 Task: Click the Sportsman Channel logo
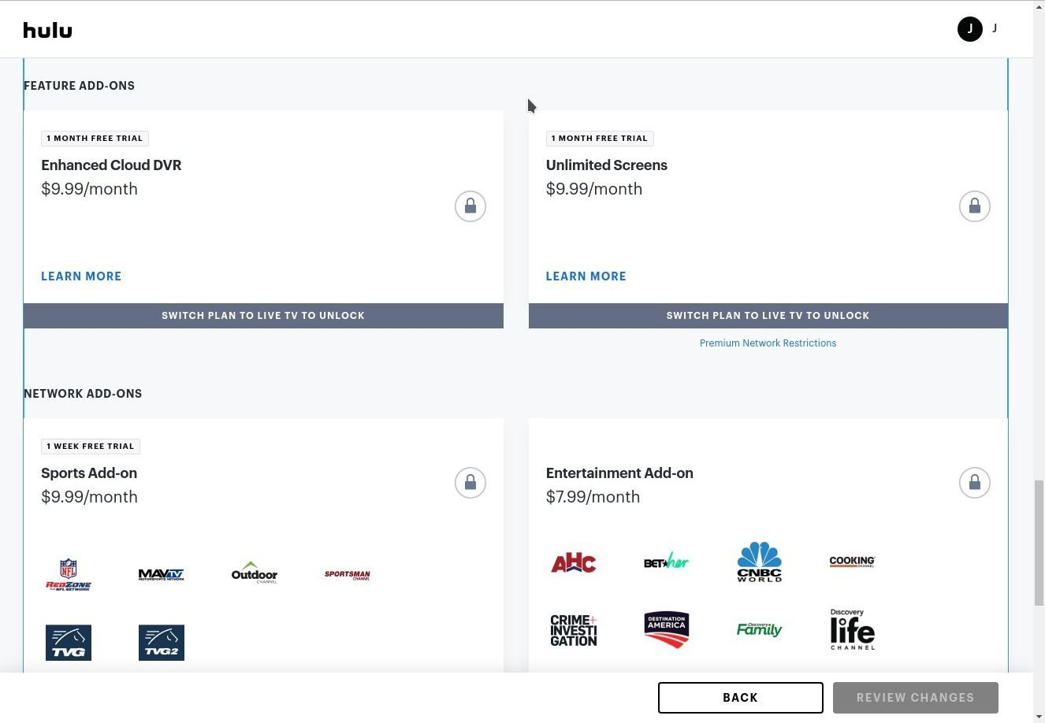pos(347,575)
